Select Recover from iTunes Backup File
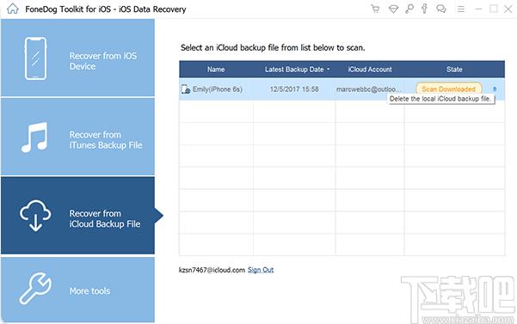517x324 pixels. tap(77, 137)
